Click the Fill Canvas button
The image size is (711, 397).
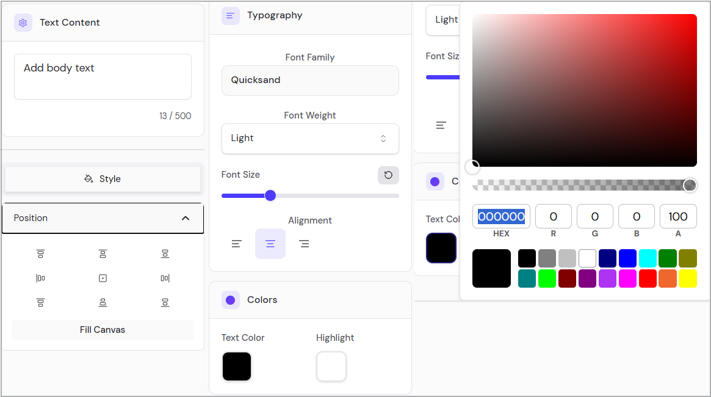coord(103,329)
